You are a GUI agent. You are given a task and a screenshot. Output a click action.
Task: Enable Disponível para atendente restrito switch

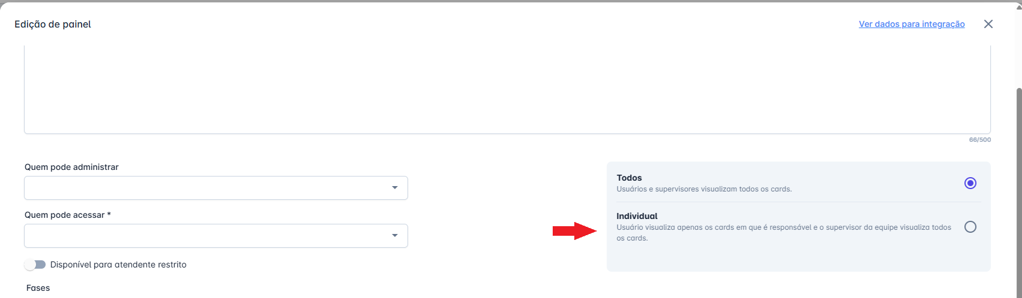pos(35,264)
